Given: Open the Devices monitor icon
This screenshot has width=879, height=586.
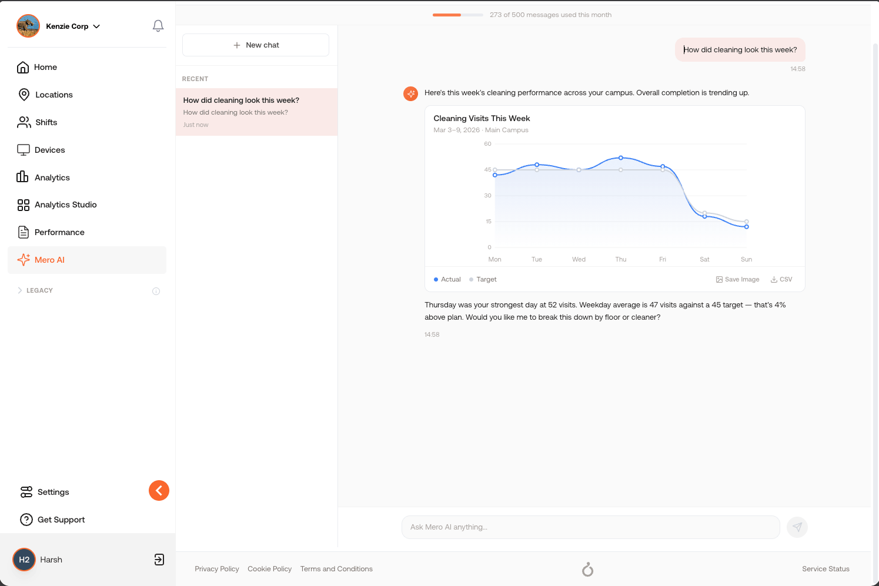Looking at the screenshot, I should 24,150.
